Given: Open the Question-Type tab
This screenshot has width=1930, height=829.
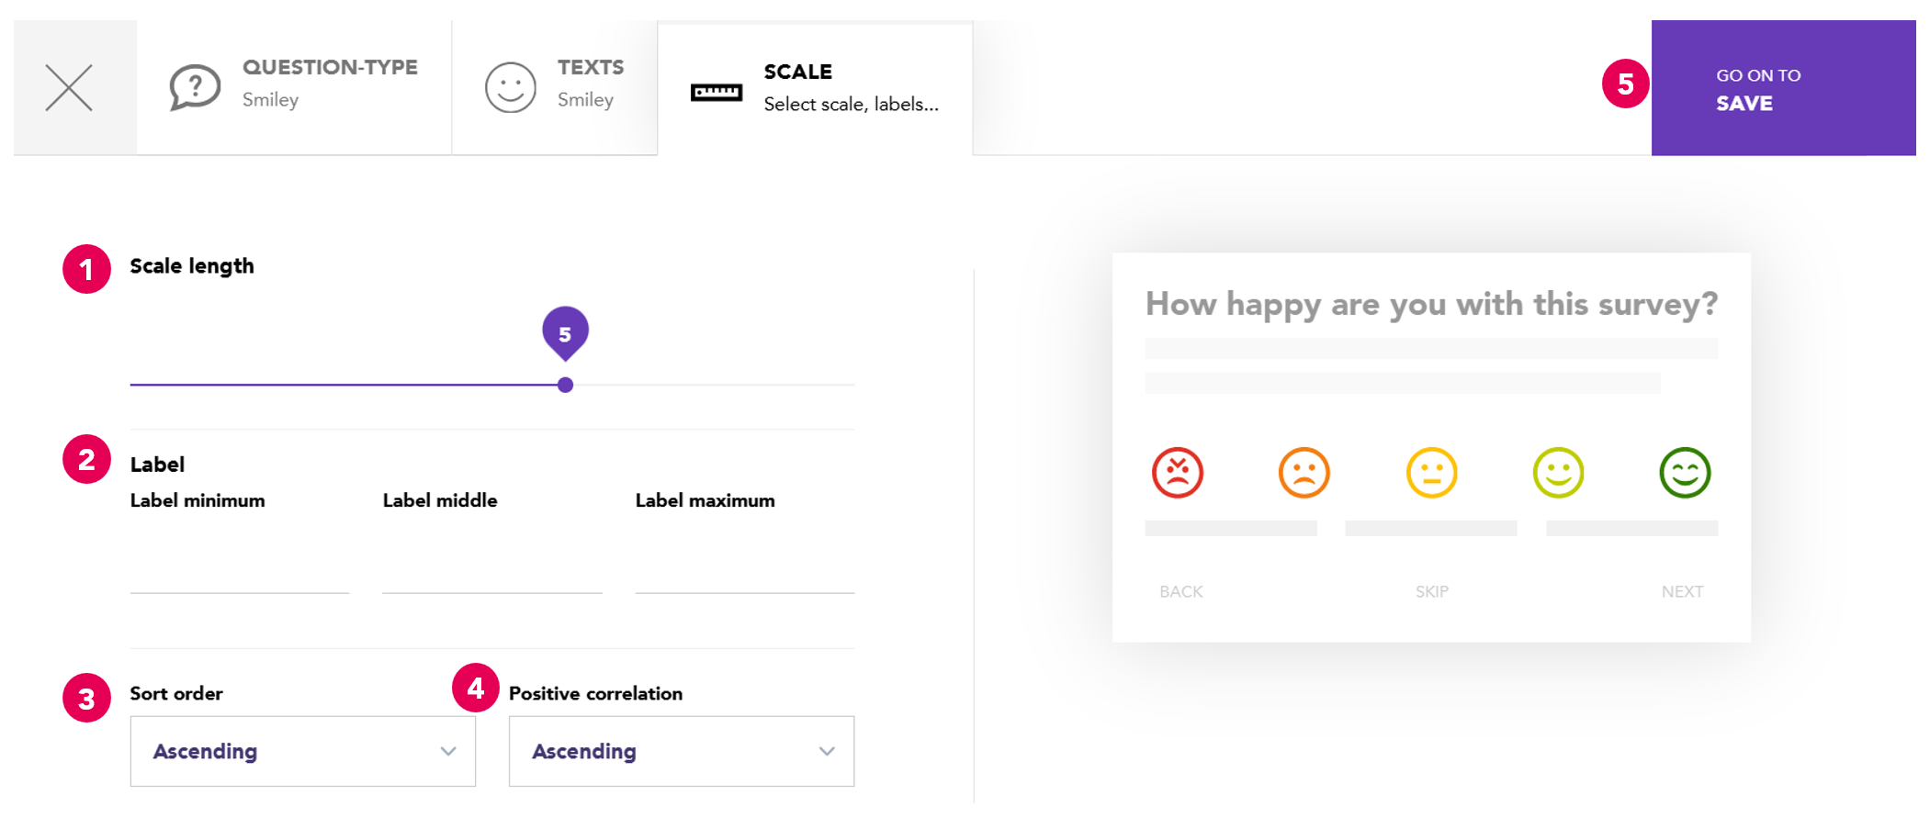Looking at the screenshot, I should tap(294, 88).
